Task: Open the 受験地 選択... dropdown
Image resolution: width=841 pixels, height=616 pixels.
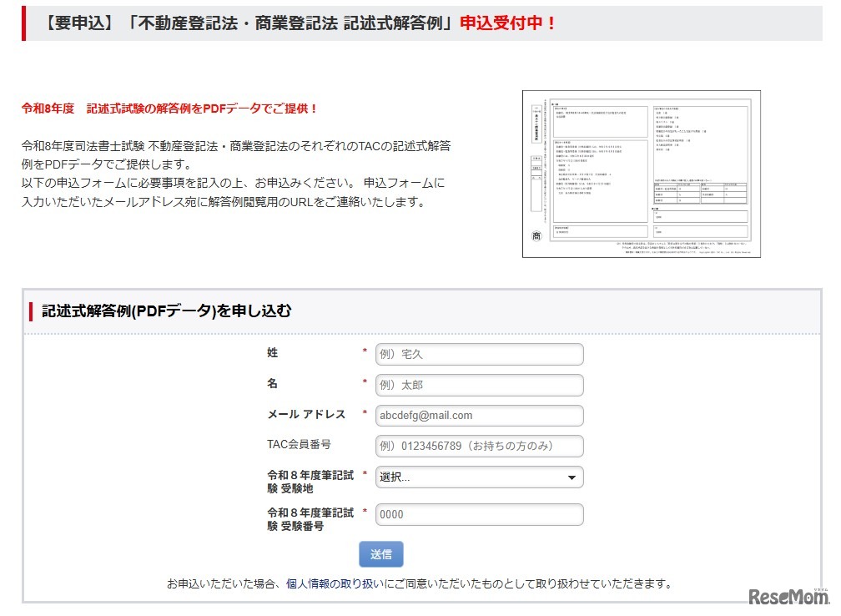Action: [x=479, y=477]
